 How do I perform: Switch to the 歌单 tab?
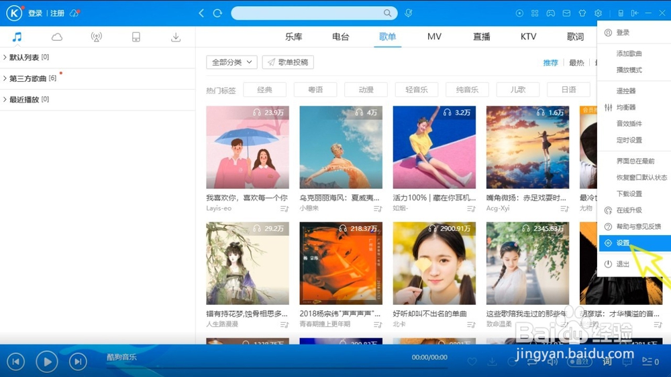click(x=387, y=37)
